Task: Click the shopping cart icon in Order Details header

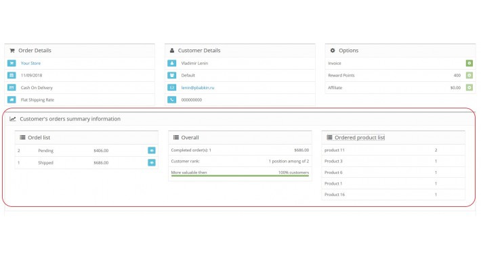Action: pos(12,51)
